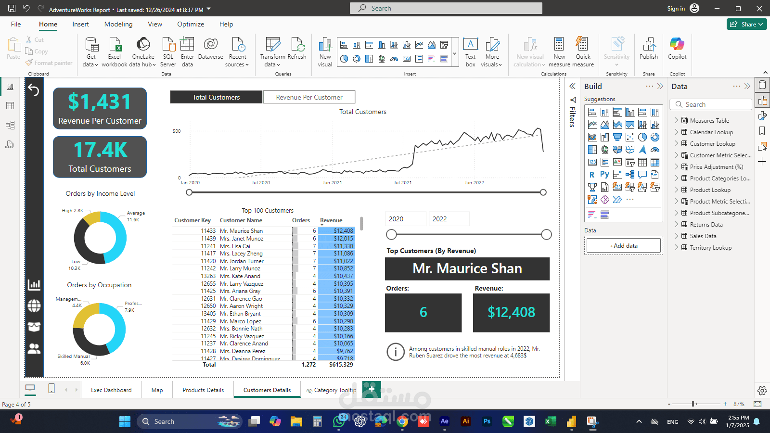Expand Territory Lookup table
This screenshot has height=433, width=770.
tap(676, 248)
